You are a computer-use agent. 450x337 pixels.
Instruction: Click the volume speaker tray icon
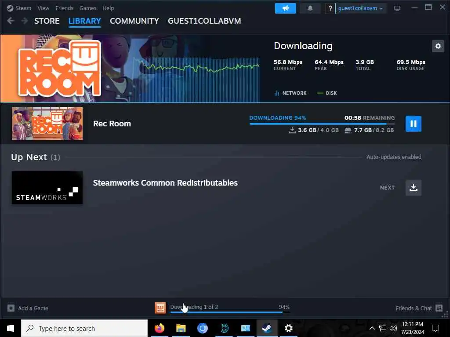[393, 328]
